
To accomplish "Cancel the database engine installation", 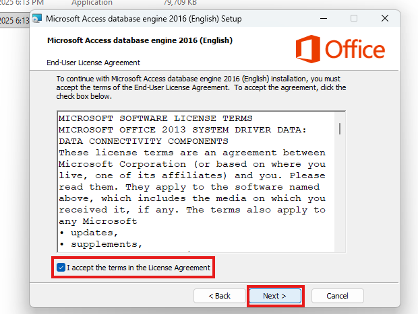I will click(x=337, y=296).
